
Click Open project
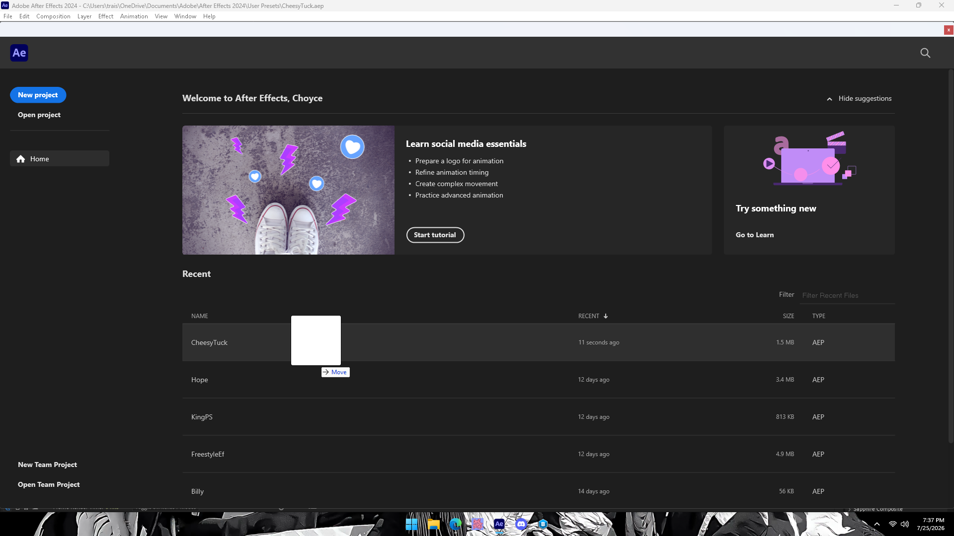pos(39,115)
